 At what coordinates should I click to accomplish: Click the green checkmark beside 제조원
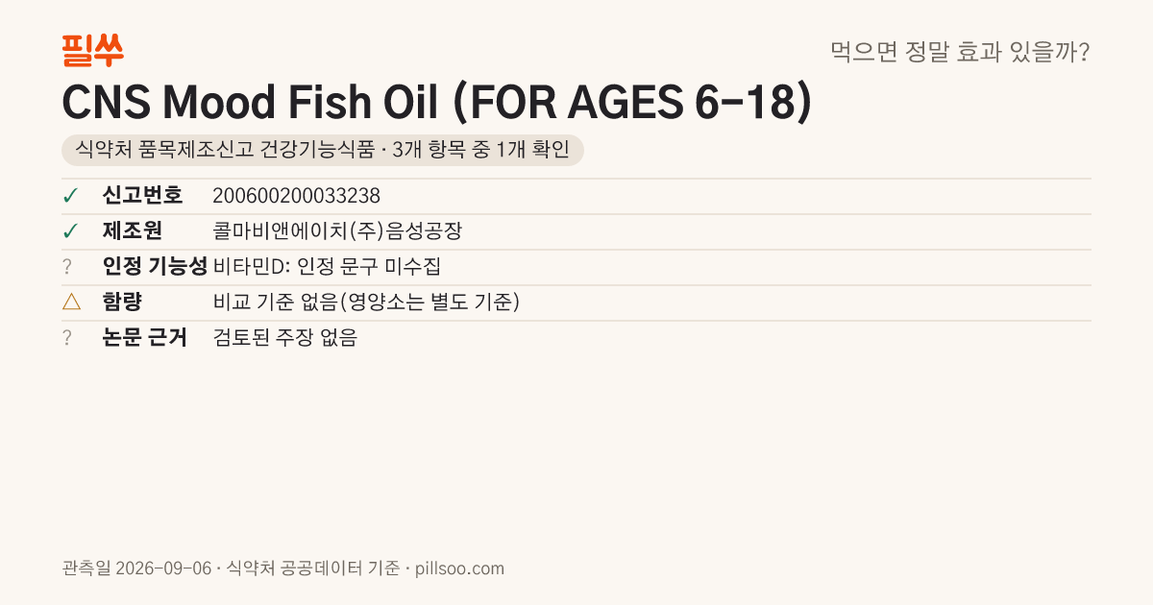click(x=70, y=231)
